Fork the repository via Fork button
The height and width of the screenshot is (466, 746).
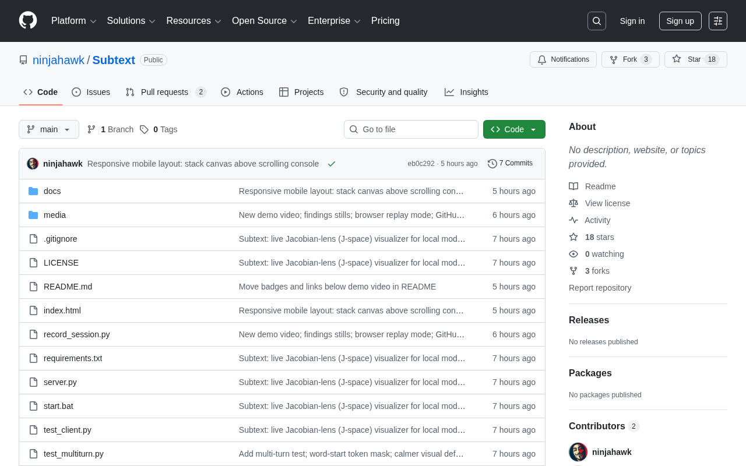click(631, 59)
